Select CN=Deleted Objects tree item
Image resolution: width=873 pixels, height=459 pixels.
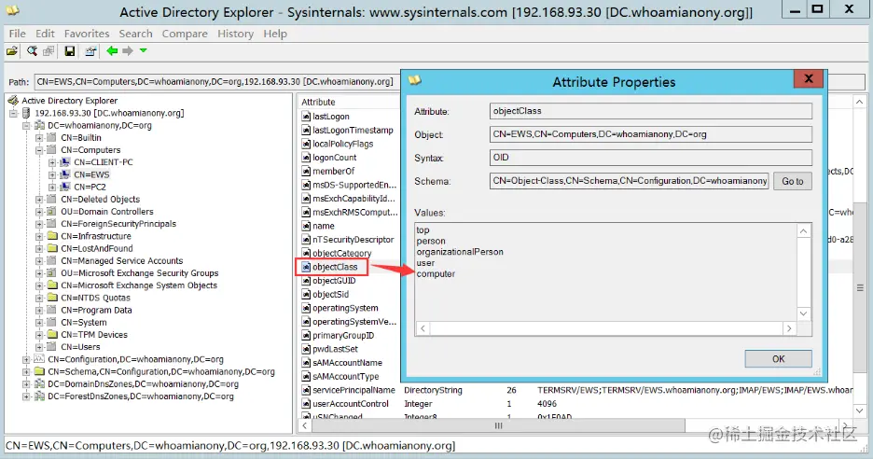[100, 200]
